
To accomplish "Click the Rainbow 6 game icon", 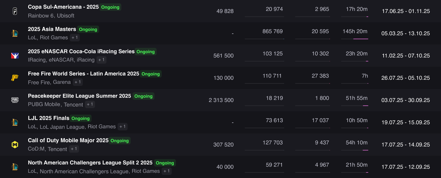I will pyautogui.click(x=15, y=11).
